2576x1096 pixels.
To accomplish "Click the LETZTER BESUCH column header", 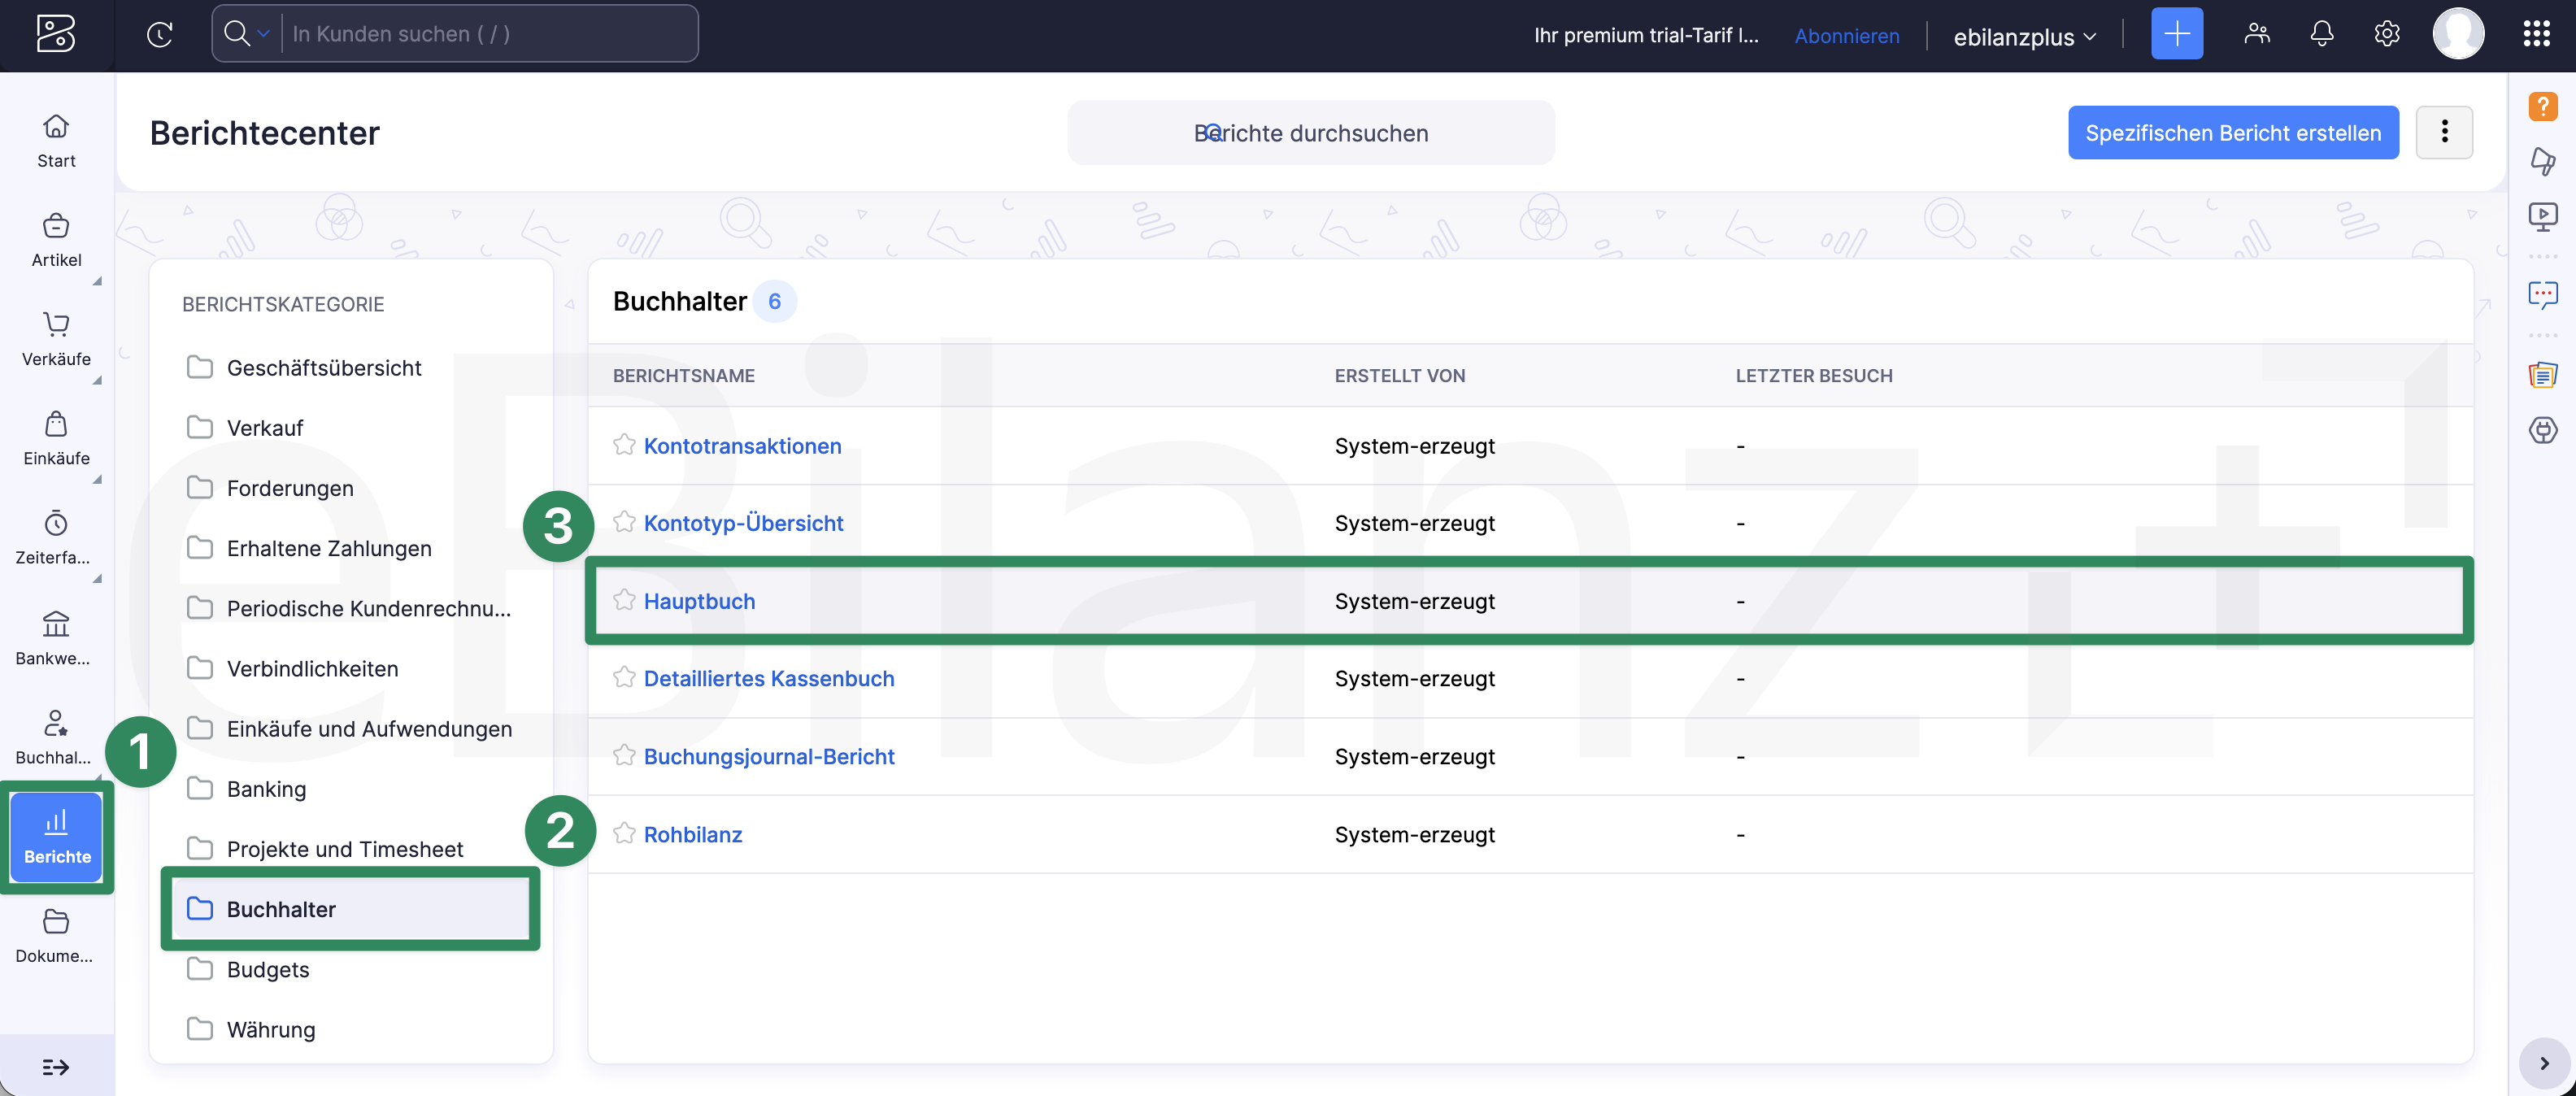I will [1813, 375].
